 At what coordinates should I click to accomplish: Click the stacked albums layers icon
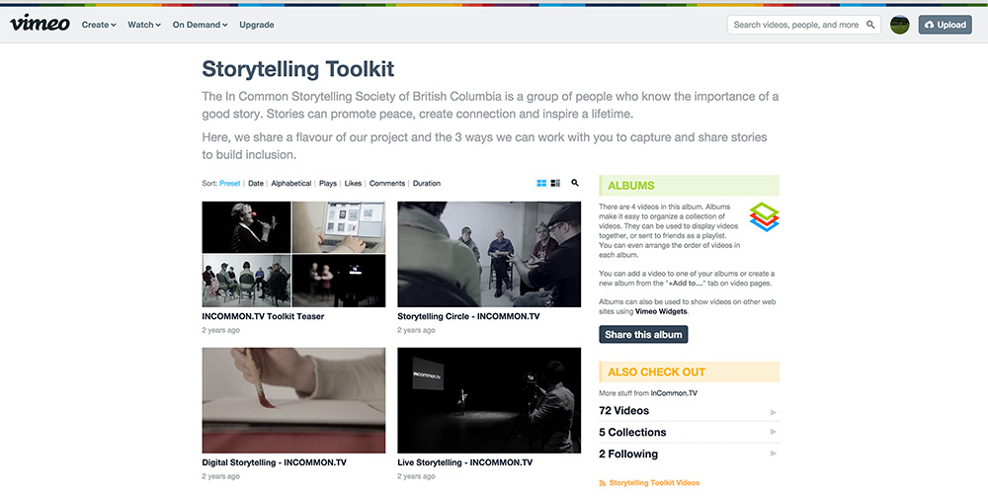coord(765,216)
